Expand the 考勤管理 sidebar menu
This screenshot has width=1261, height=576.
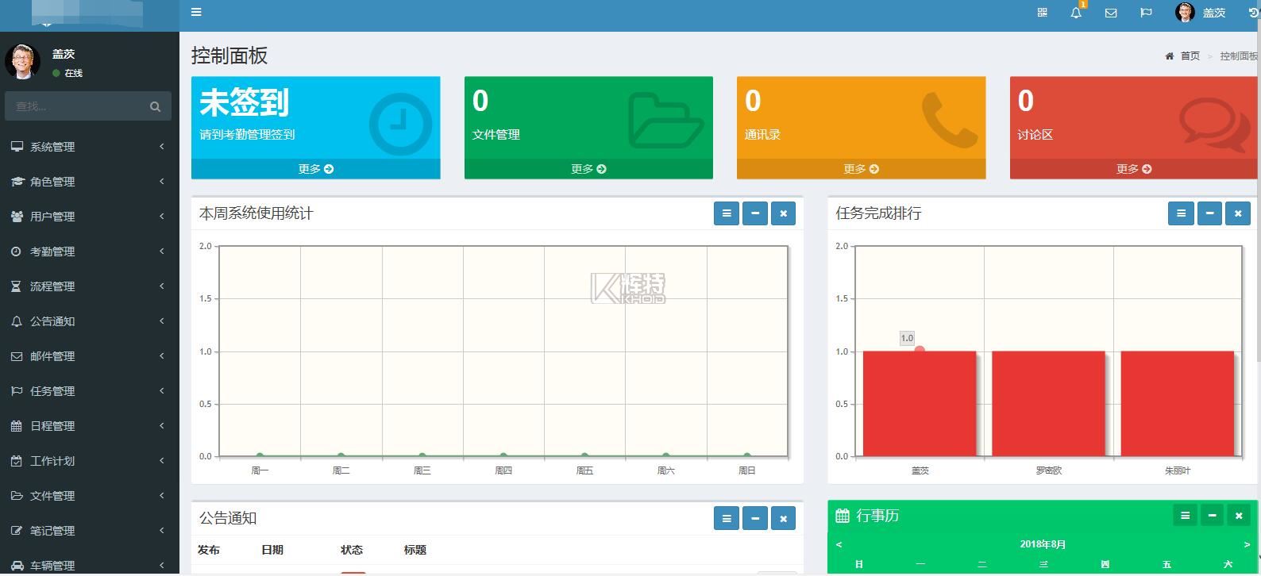pyautogui.click(x=87, y=252)
